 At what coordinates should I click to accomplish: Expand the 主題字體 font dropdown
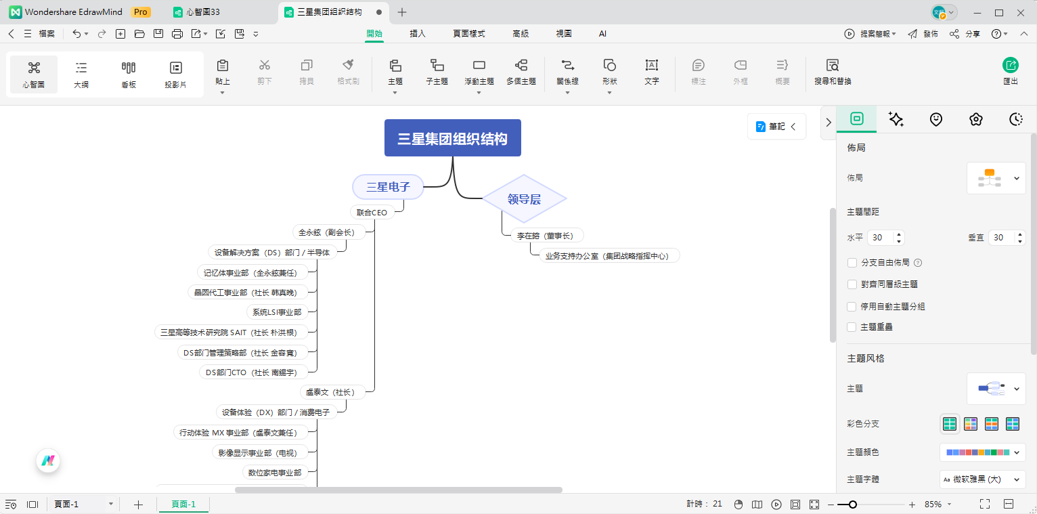click(982, 479)
